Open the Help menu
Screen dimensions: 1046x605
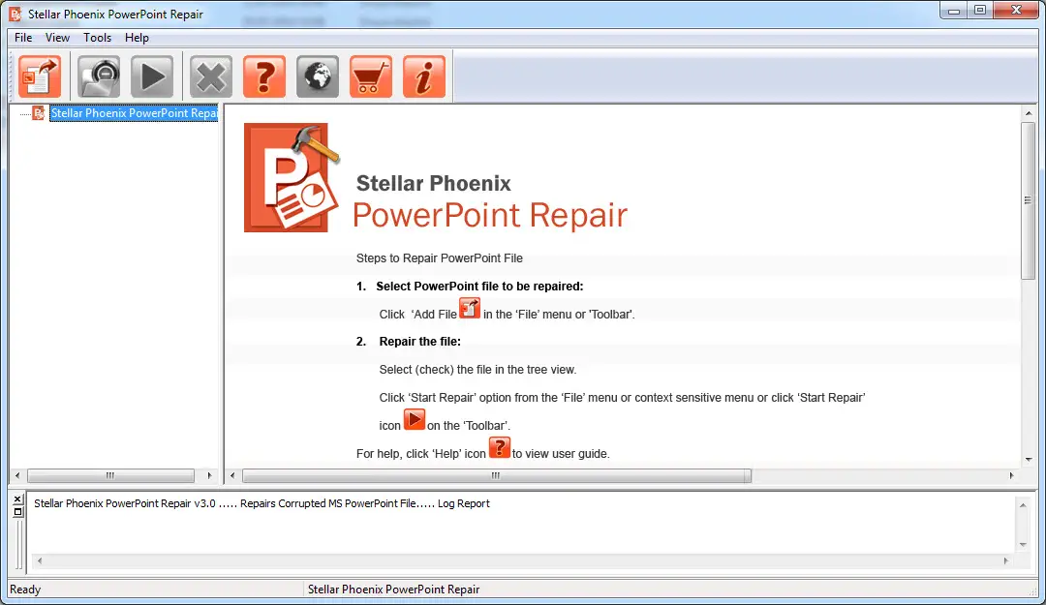tap(137, 38)
